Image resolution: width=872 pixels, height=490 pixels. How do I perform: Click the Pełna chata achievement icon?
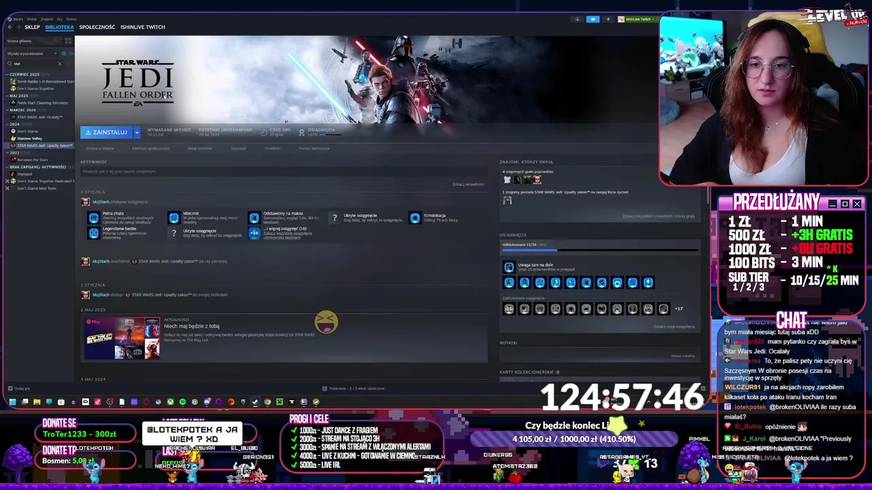click(x=93, y=218)
